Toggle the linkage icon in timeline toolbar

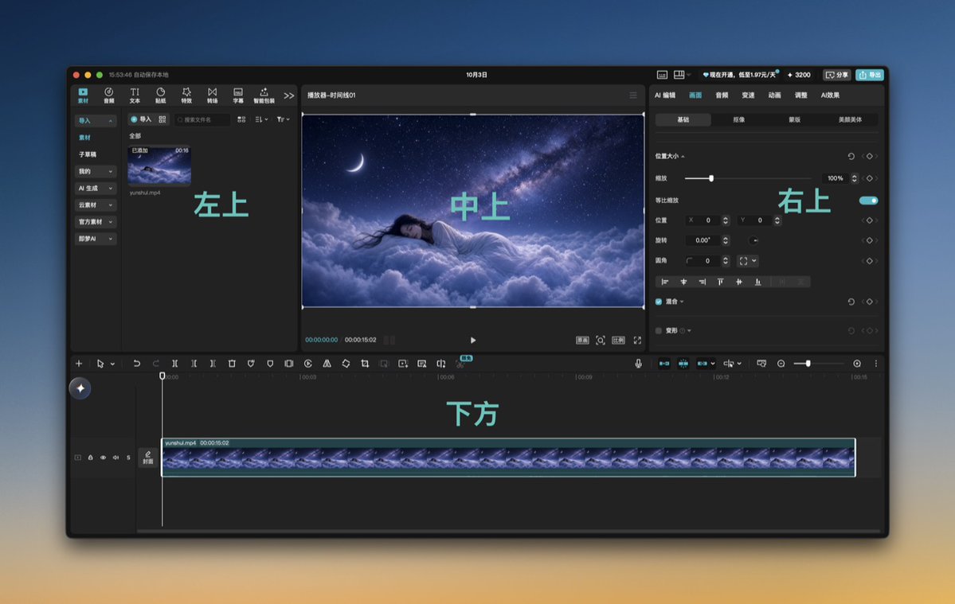(703, 364)
